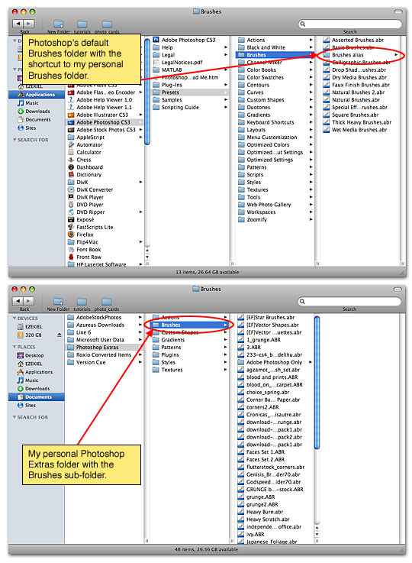Collapse the DEVICES sidebar section

click(x=14, y=319)
